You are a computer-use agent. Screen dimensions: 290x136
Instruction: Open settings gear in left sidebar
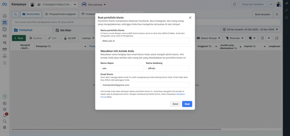5,109
